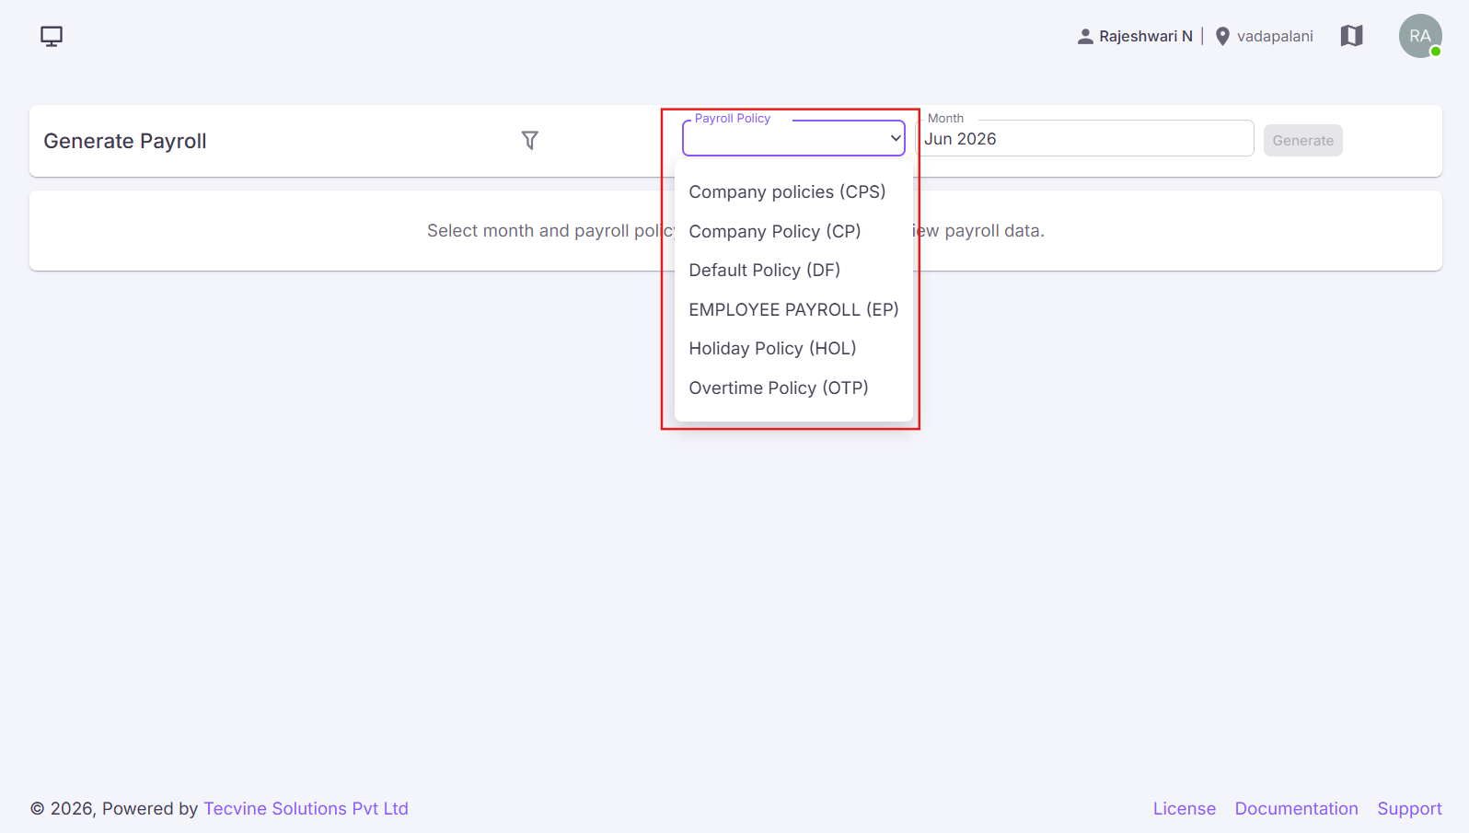Open Tecvine Solutions Pvt Ltd link
This screenshot has width=1469, height=833.
306,808
